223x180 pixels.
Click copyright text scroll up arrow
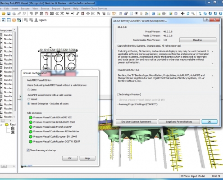click(213, 52)
